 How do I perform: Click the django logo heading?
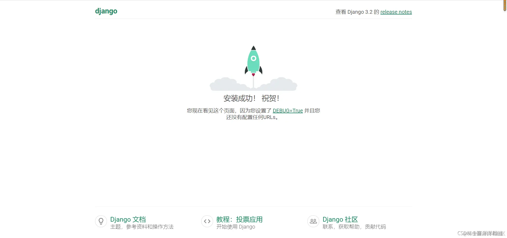[x=106, y=11]
